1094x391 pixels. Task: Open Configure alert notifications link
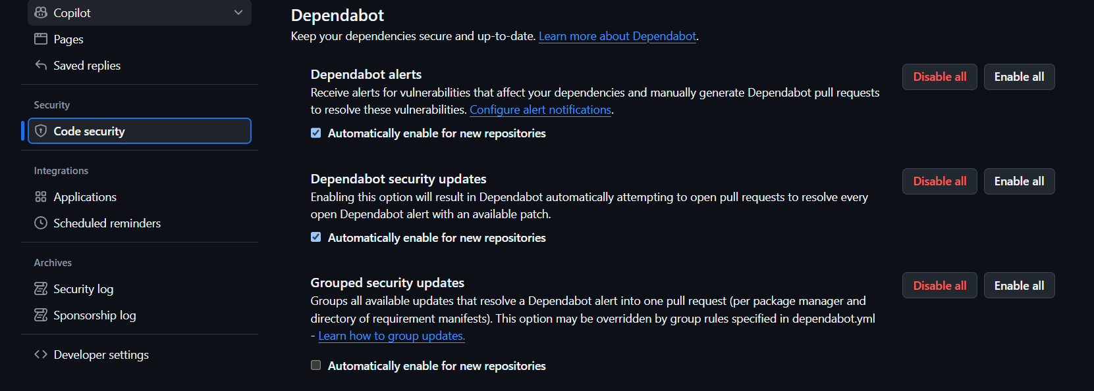point(540,110)
